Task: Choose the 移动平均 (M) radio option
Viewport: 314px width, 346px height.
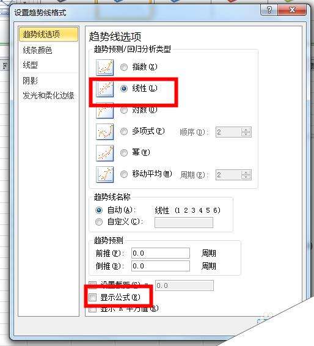Action: click(x=124, y=174)
